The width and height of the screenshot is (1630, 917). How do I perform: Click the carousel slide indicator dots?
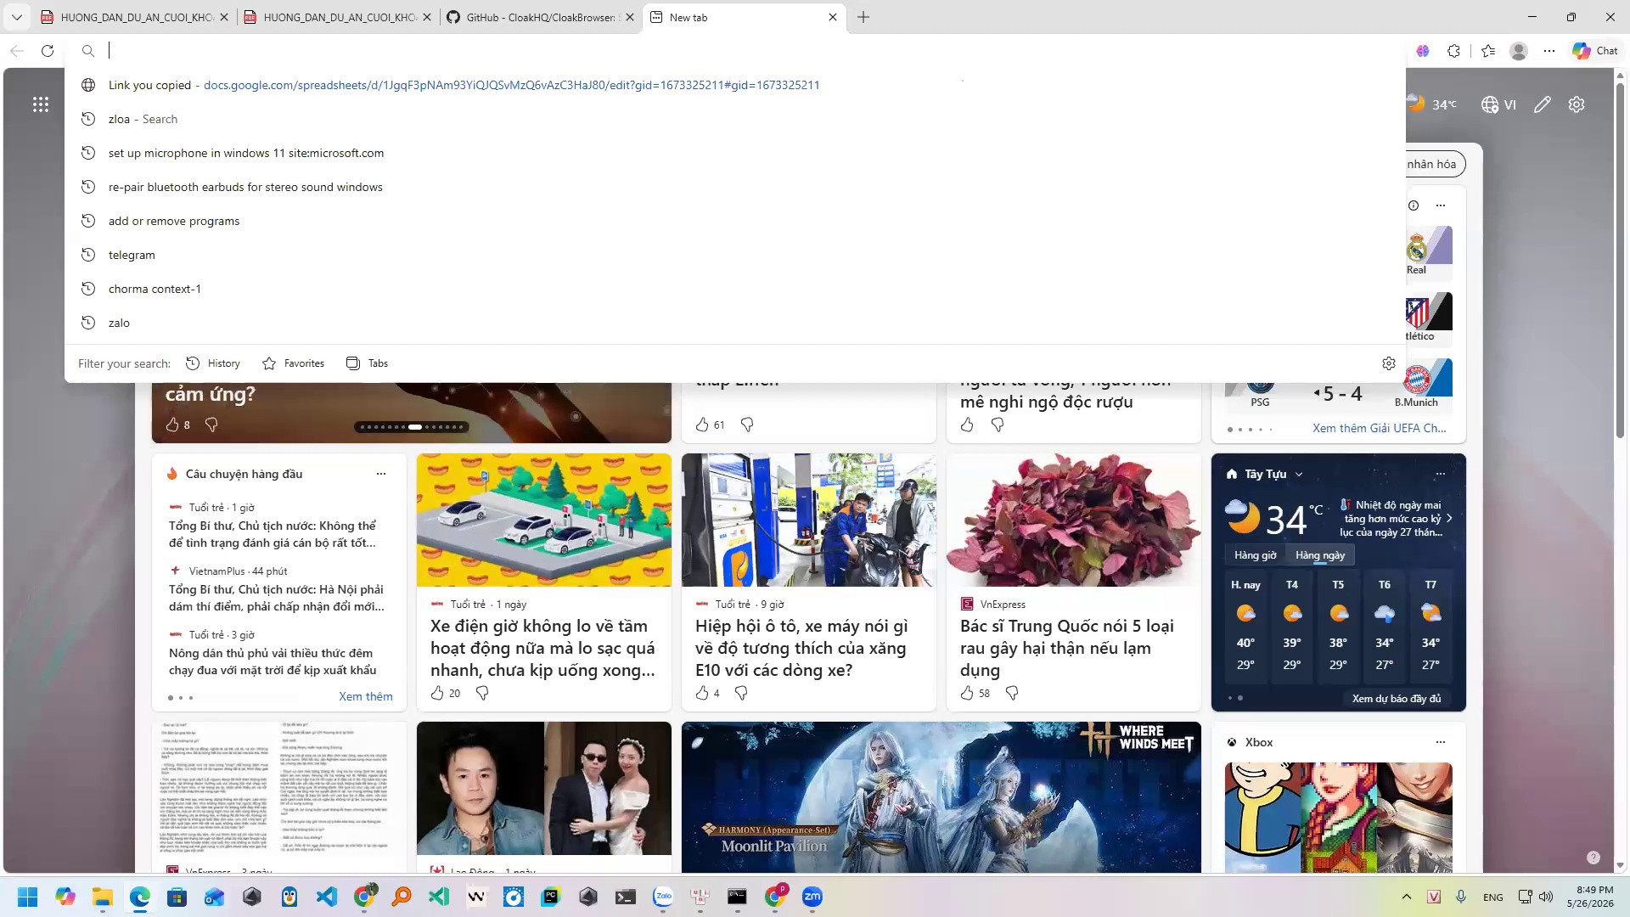tap(412, 427)
